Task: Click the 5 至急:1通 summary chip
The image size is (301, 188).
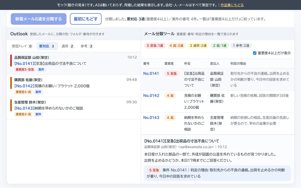Action: point(155,46)
